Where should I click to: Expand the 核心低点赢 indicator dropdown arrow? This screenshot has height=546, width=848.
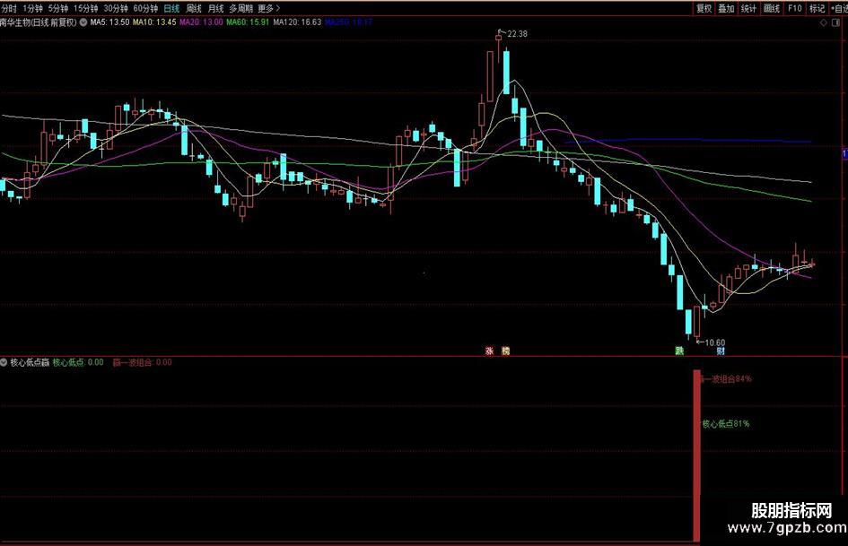coord(4,362)
